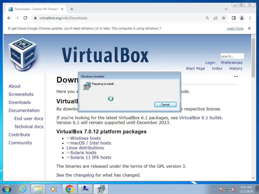Bookmark this page with the star icon
259x194 pixels.
click(x=224, y=18)
